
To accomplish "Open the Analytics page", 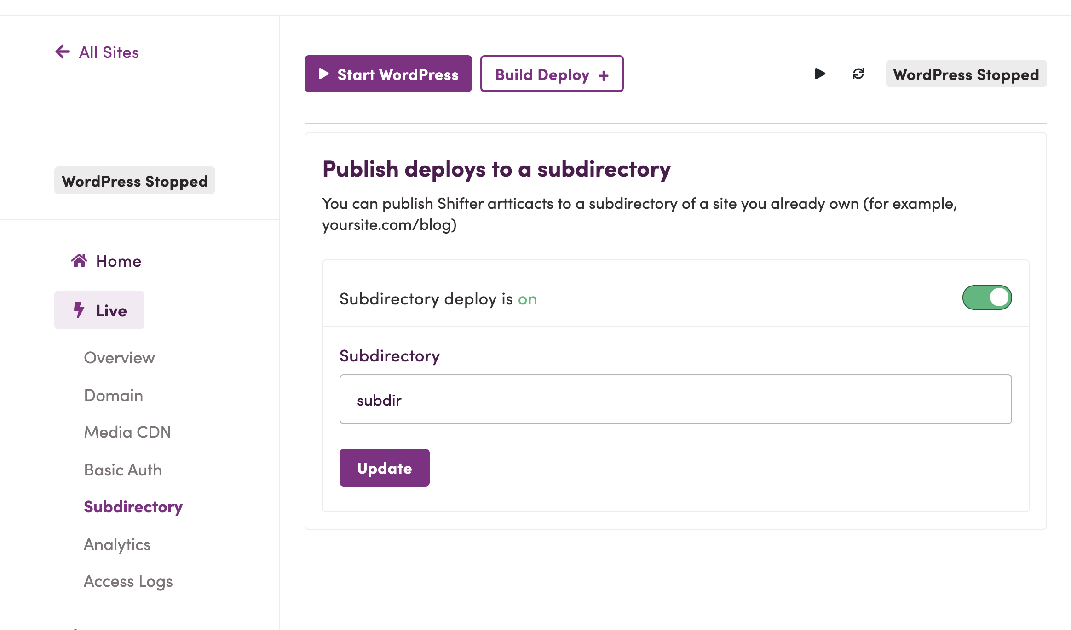I will pyautogui.click(x=117, y=544).
